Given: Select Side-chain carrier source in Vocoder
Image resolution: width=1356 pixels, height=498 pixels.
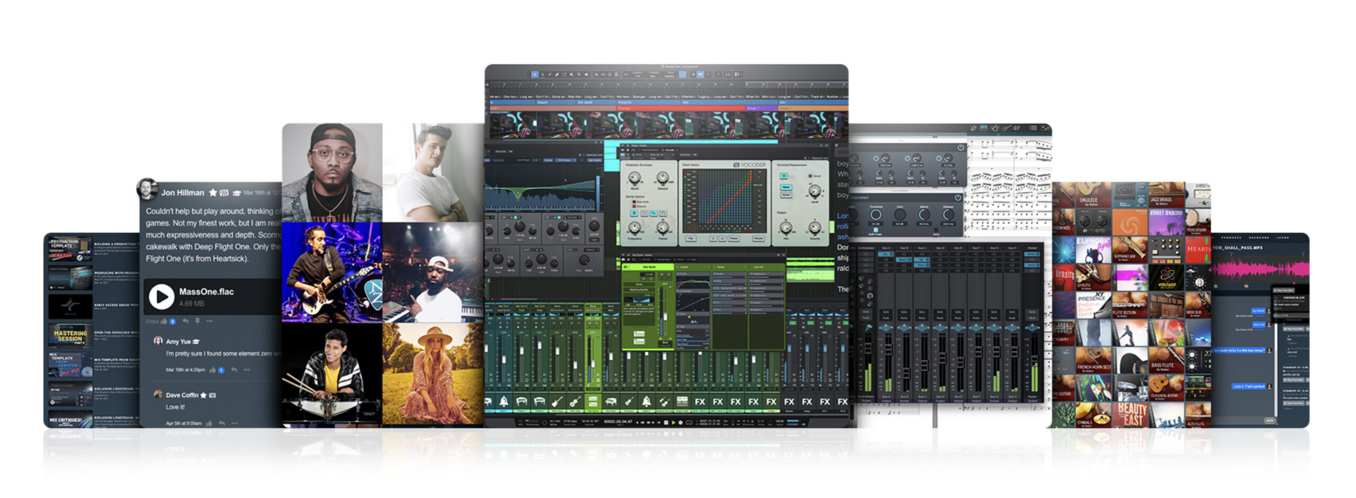Looking at the screenshot, I should point(640,202).
